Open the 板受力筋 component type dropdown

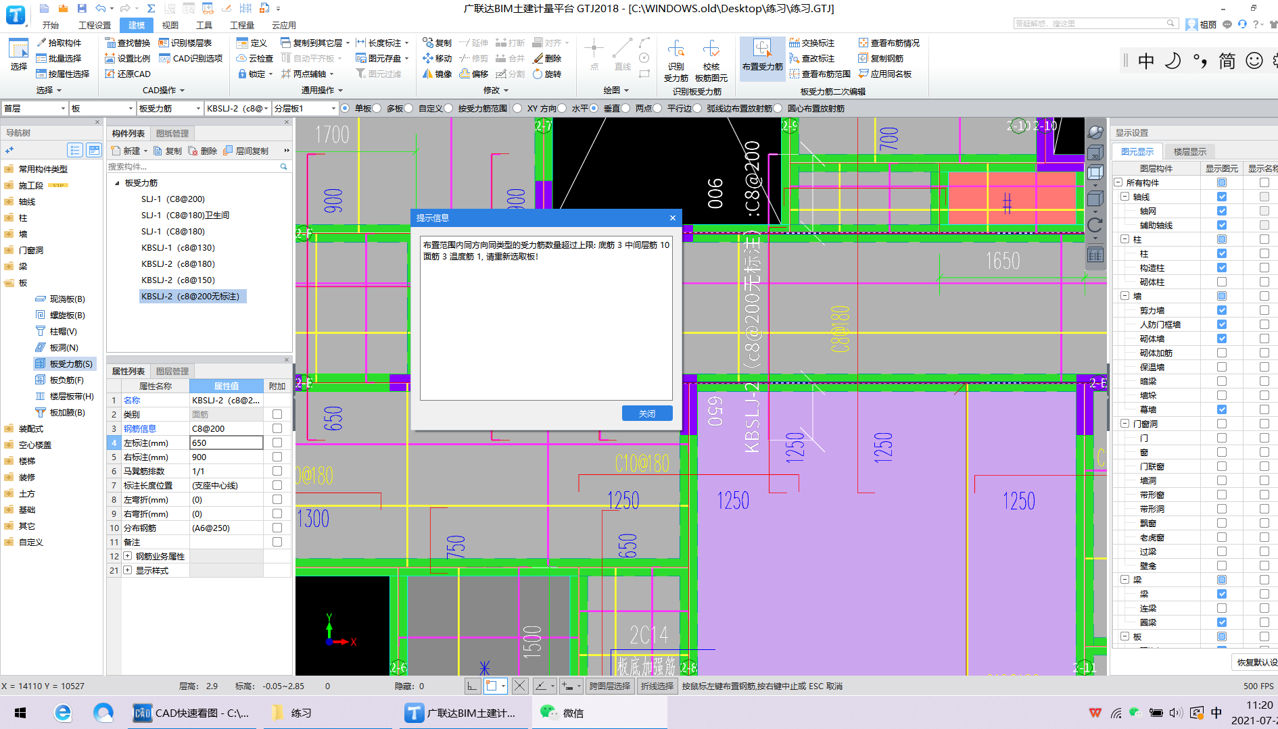pos(170,108)
